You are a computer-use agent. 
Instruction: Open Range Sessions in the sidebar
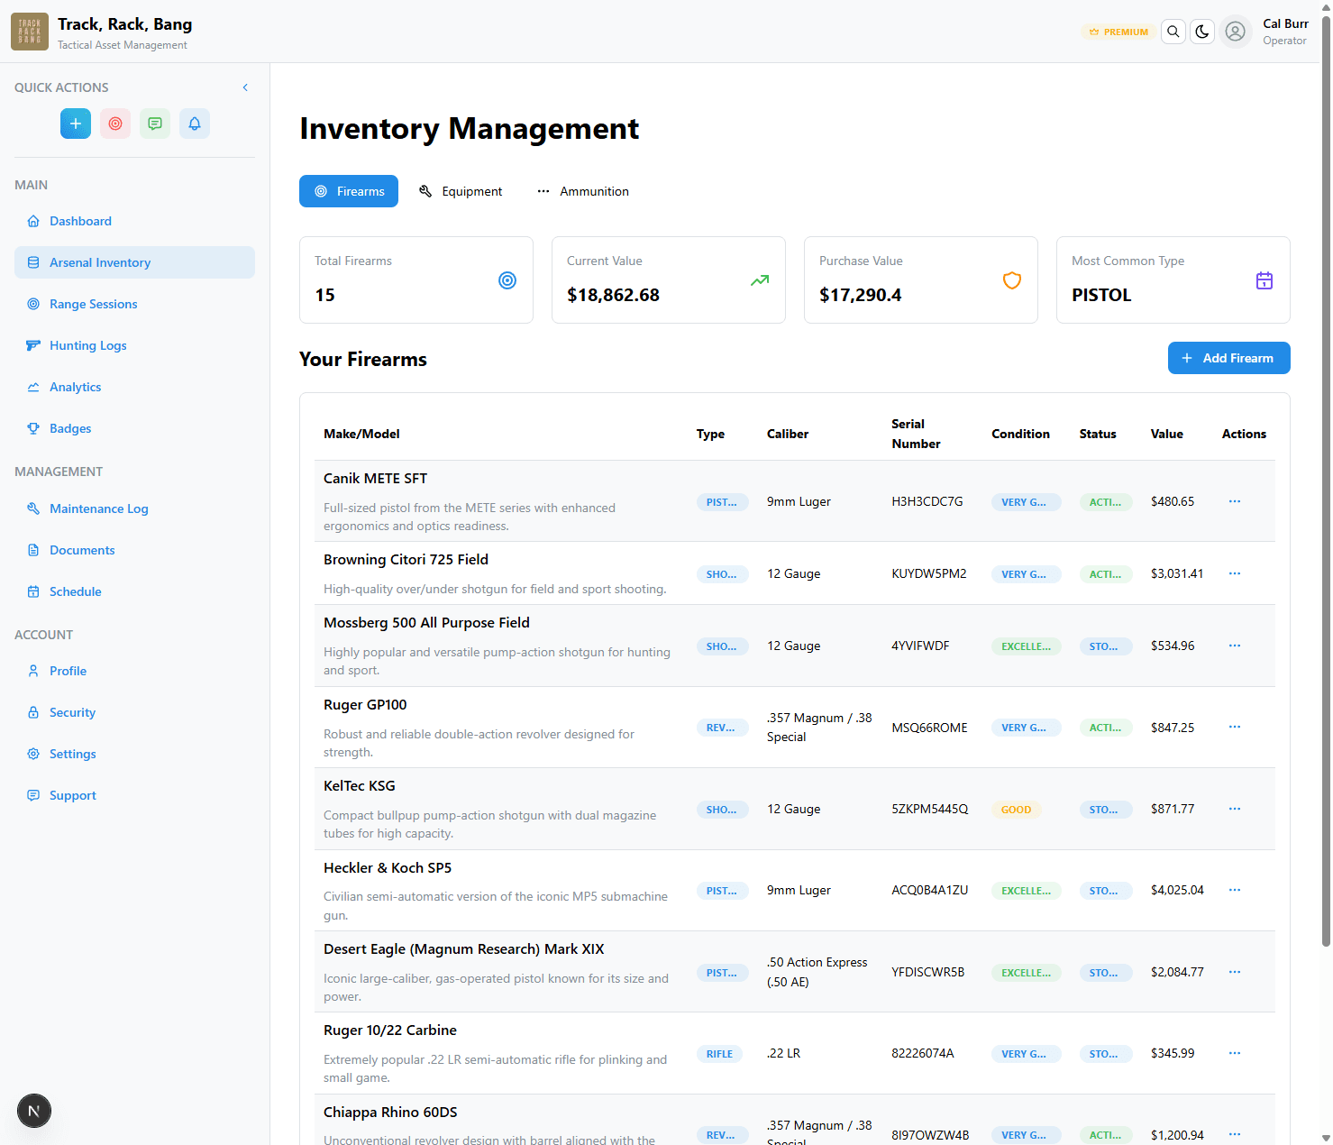click(x=93, y=304)
